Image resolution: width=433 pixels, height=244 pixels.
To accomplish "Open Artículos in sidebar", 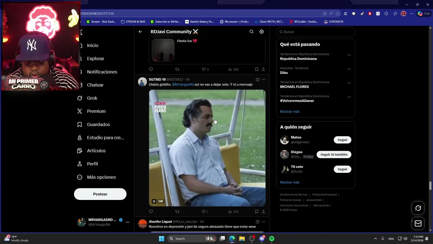I will click(x=96, y=151).
